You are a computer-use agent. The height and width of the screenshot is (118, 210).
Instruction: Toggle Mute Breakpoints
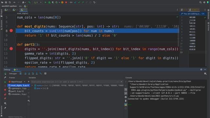pyautogui.click(x=5, y=98)
